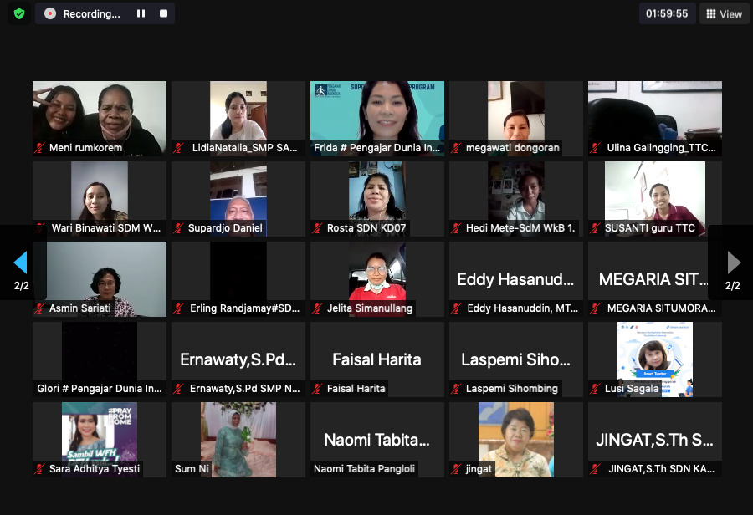Click muted mic icon next to Supardjo Daniel
The height and width of the screenshot is (515, 753).
[178, 228]
